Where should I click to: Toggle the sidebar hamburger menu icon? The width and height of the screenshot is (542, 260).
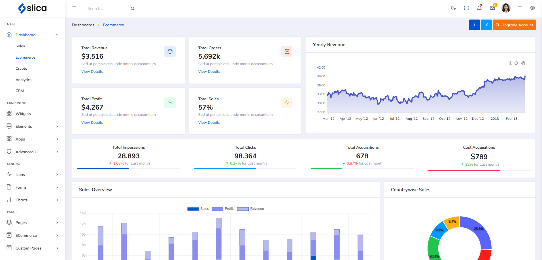coord(74,8)
